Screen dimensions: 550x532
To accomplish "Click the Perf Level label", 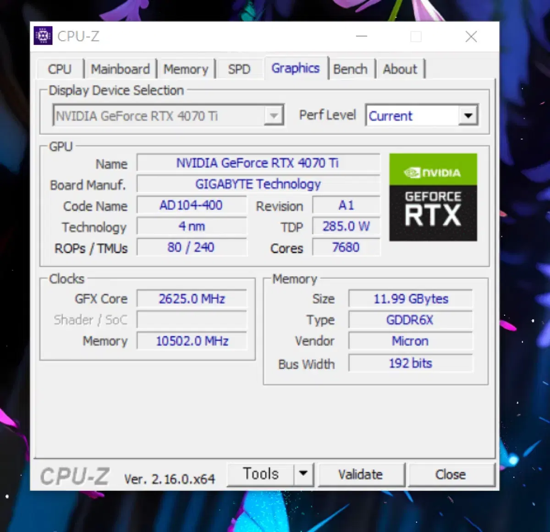I will click(327, 115).
